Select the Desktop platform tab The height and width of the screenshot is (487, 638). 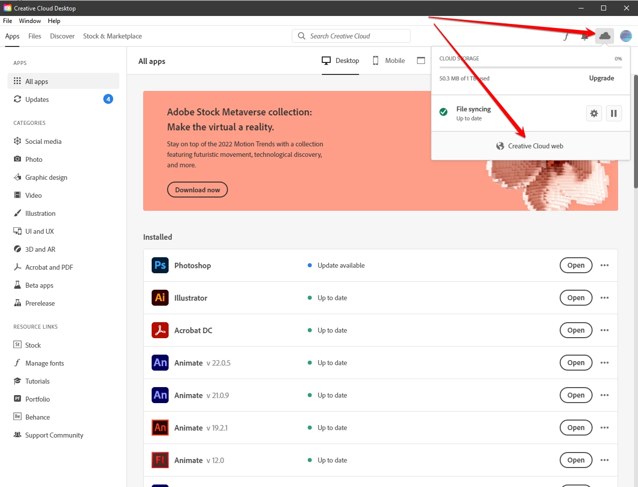(340, 60)
